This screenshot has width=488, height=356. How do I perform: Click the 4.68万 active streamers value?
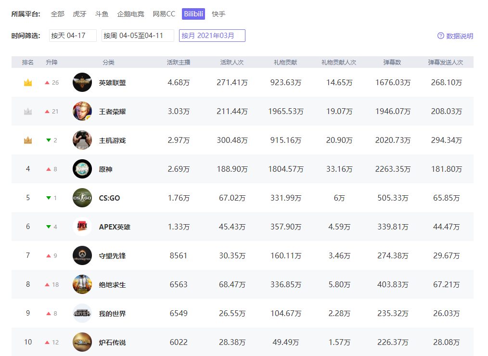[x=179, y=82]
